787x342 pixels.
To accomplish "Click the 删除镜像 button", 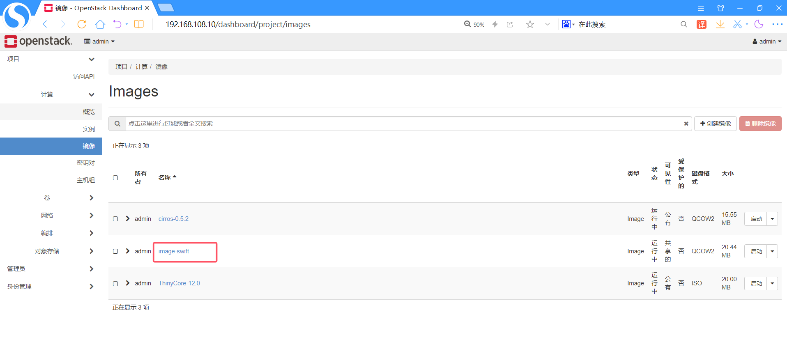I will (x=760, y=124).
